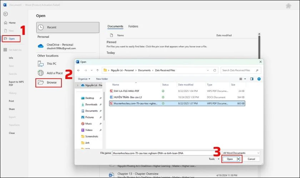
Task: Choose Export to WPS PDF
Action: 16,83
